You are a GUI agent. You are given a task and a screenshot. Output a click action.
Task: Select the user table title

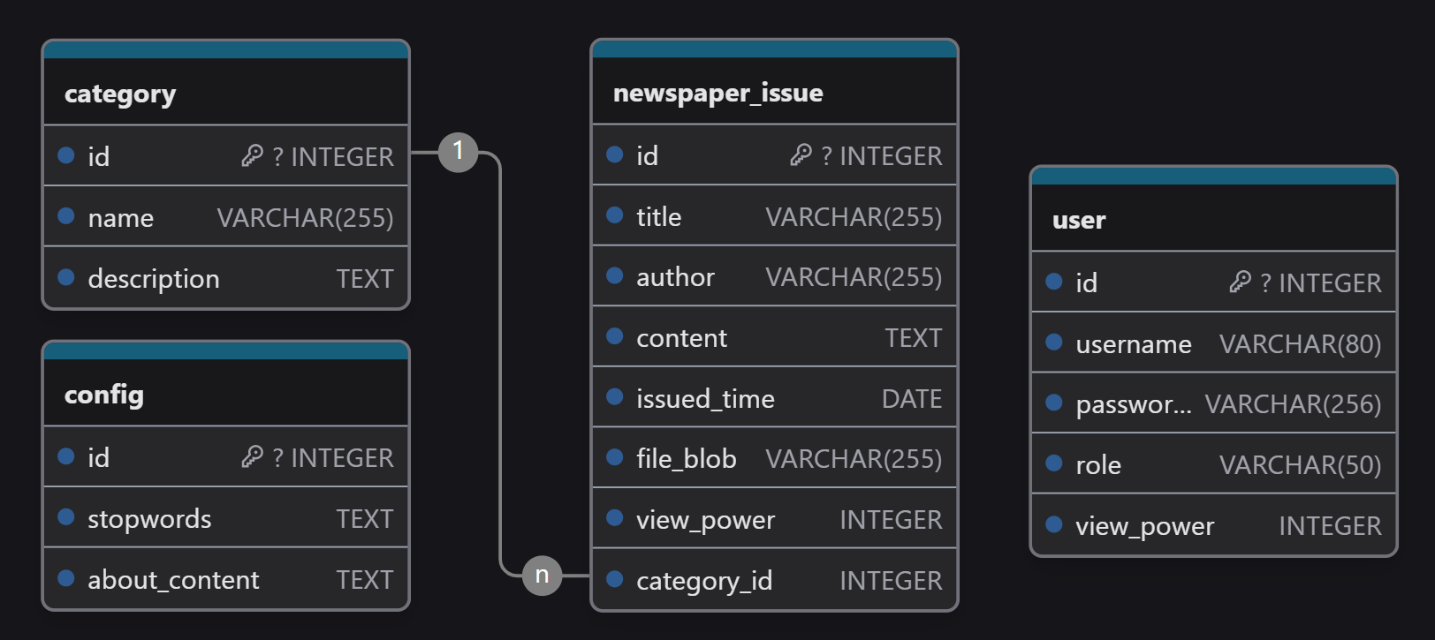[x=1079, y=220]
